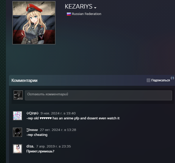
Task: Open the (?) help icon near Подписаться
Action: click(x=172, y=78)
